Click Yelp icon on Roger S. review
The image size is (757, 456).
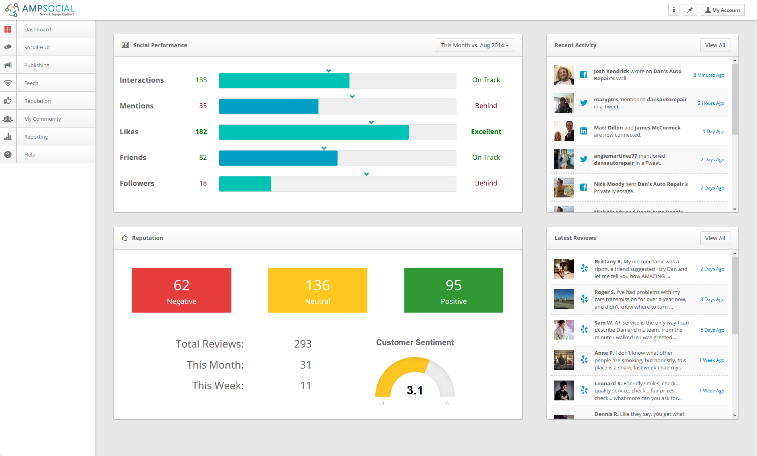click(584, 299)
